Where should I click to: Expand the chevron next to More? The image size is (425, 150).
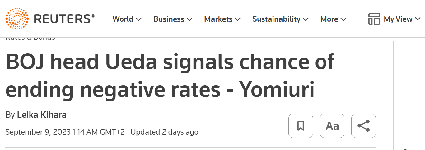point(343,19)
